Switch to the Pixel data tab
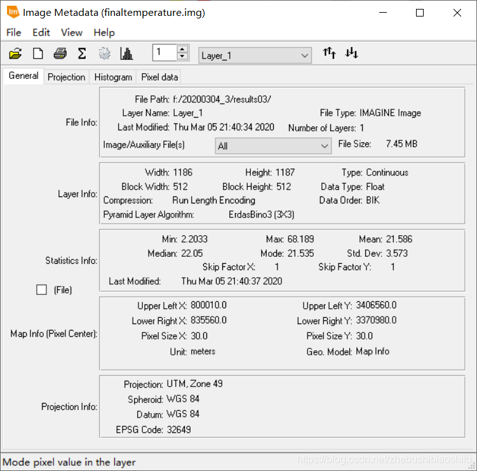This screenshot has height=471, width=477. tap(159, 77)
